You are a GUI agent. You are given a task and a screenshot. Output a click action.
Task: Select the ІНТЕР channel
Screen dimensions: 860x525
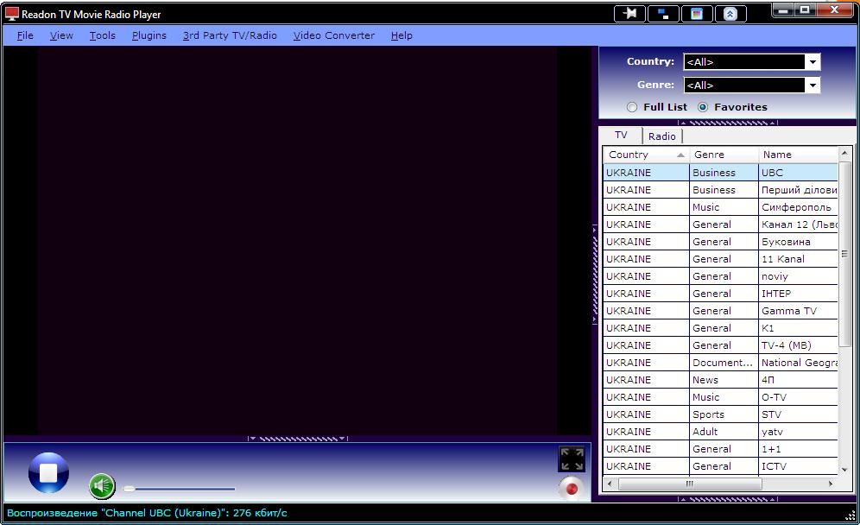click(721, 294)
